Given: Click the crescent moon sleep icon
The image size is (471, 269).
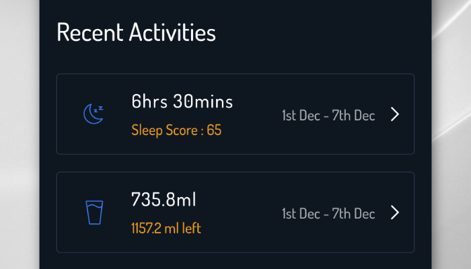Looking at the screenshot, I should tap(93, 114).
